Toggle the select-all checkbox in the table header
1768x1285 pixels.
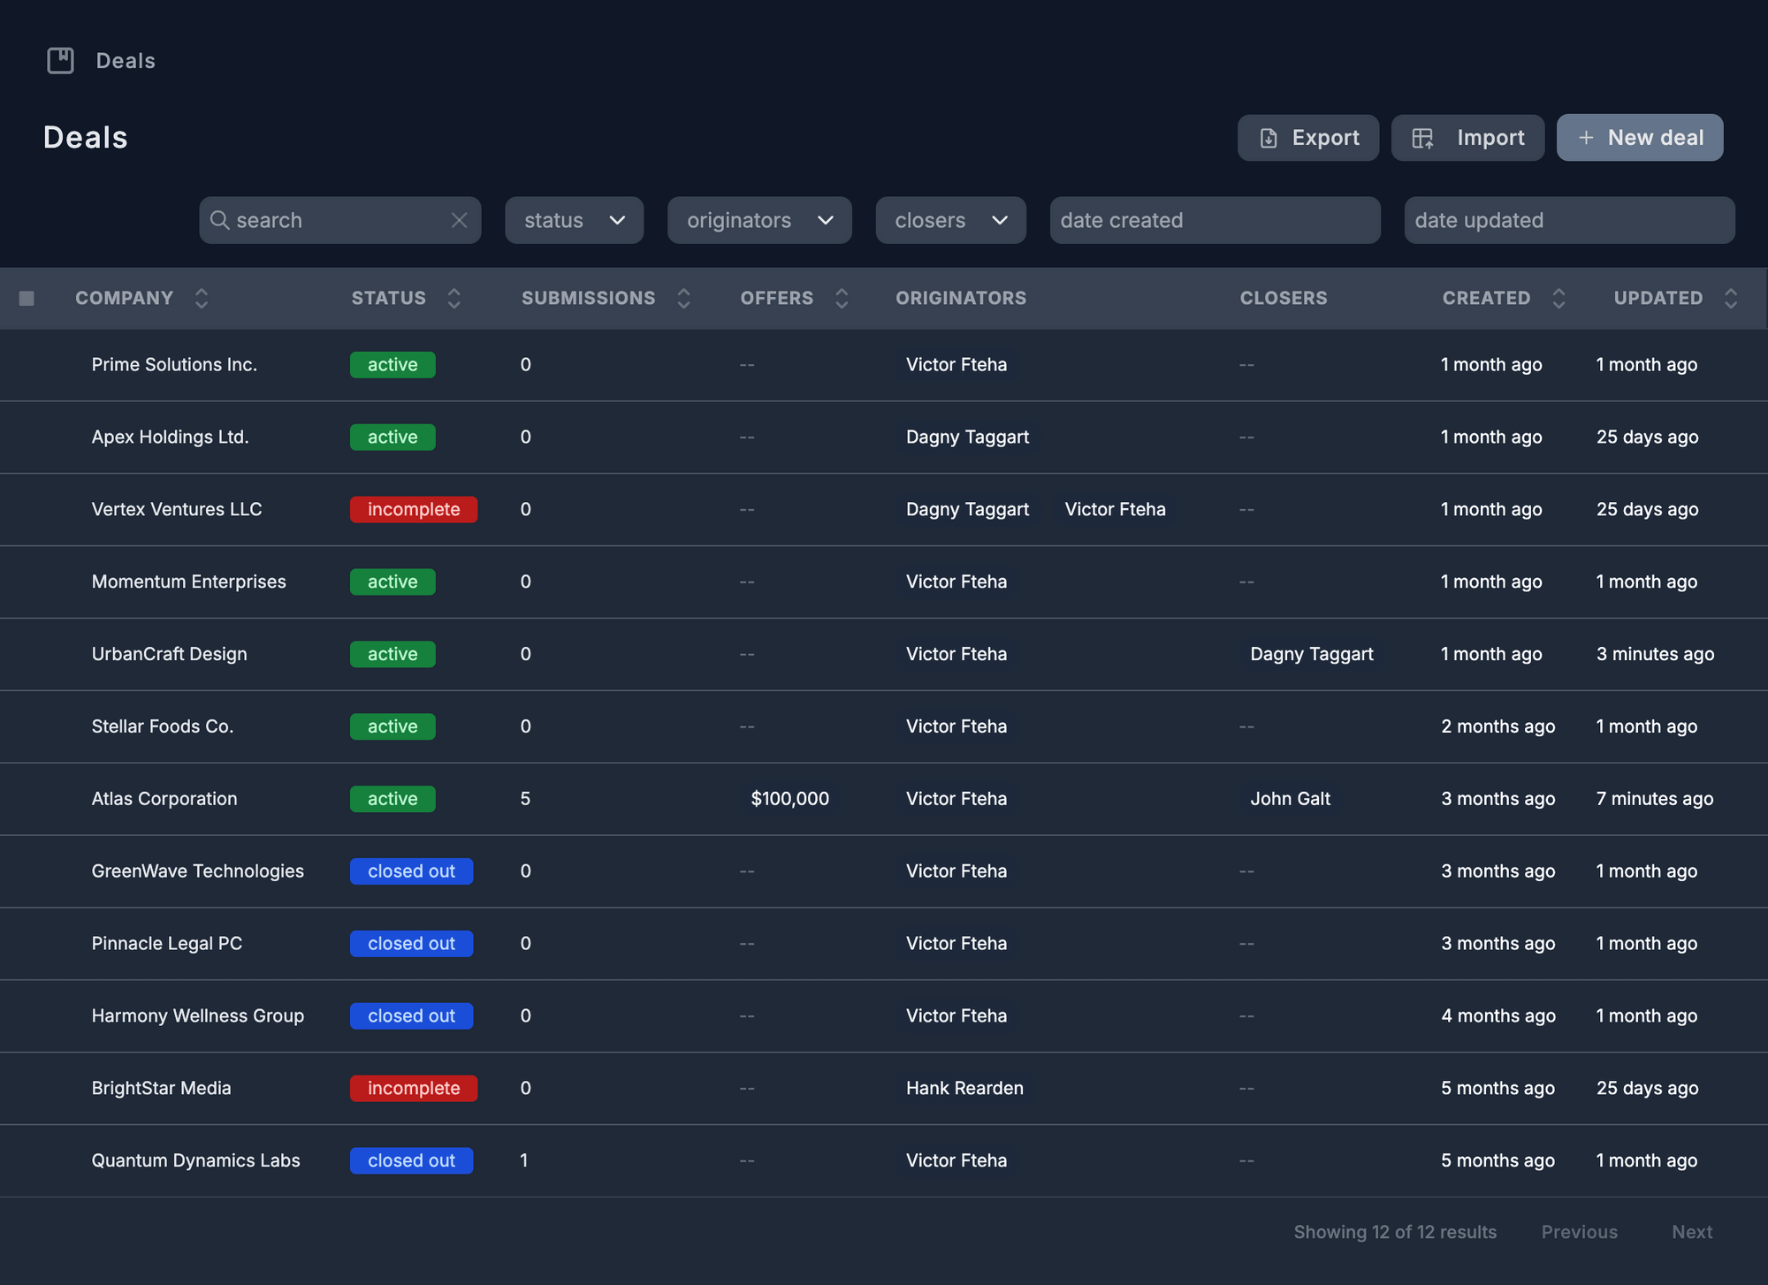click(27, 298)
